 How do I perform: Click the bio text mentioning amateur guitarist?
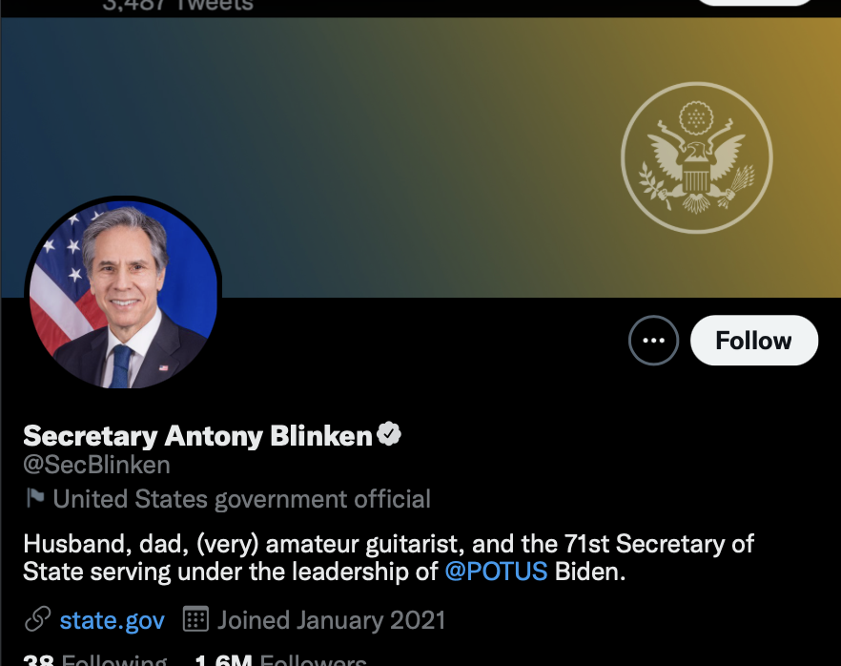[388, 544]
